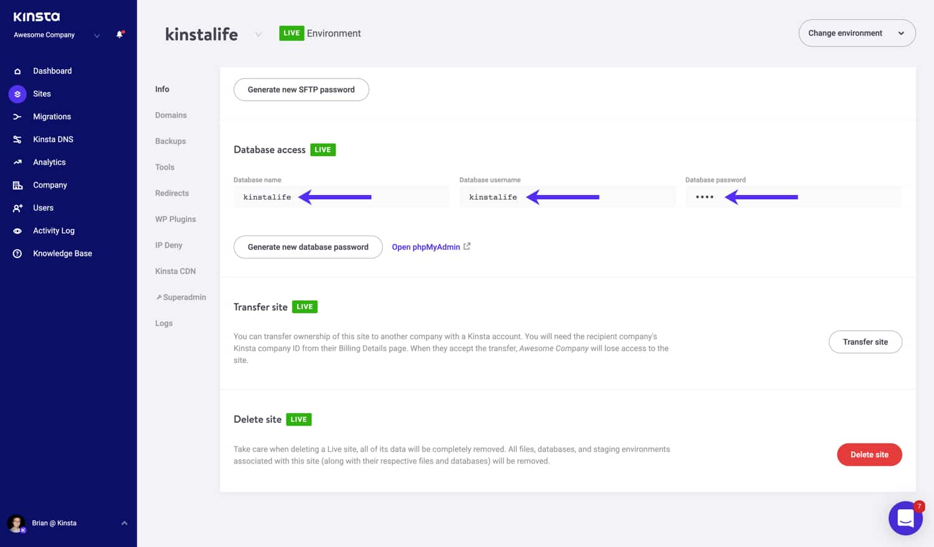The height and width of the screenshot is (547, 934).
Task: Switch to the IP Deny tab
Action: [x=168, y=245]
